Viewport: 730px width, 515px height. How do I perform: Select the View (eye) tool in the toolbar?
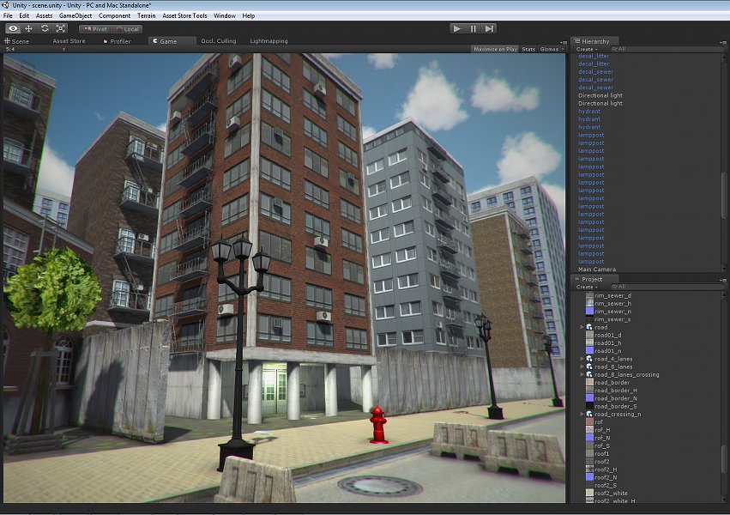tap(13, 29)
